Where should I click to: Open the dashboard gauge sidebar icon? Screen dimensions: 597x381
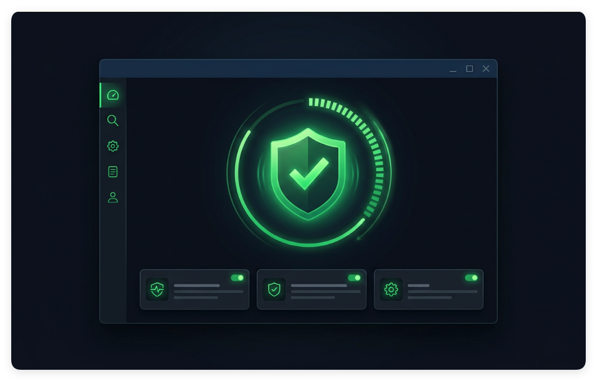click(113, 95)
